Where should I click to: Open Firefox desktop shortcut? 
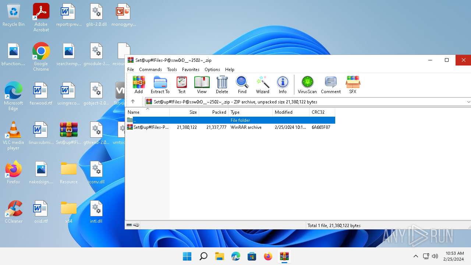pyautogui.click(x=14, y=172)
